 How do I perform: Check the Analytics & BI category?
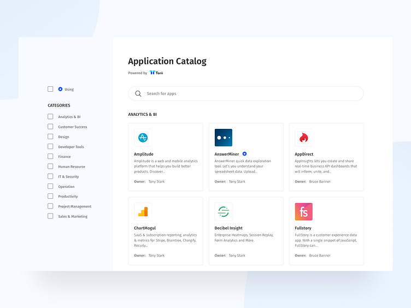[50, 116]
